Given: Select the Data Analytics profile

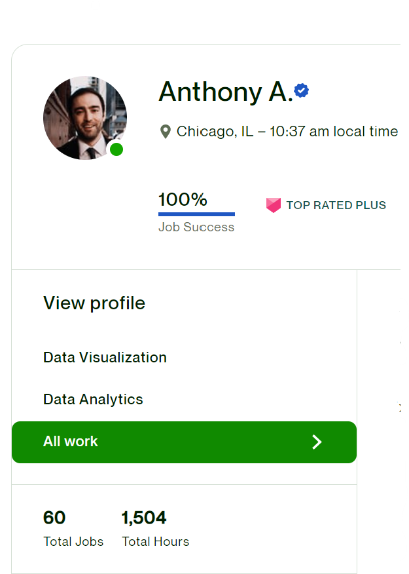Looking at the screenshot, I should 93,399.
